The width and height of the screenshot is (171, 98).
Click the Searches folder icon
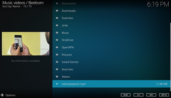[x=57, y=69]
